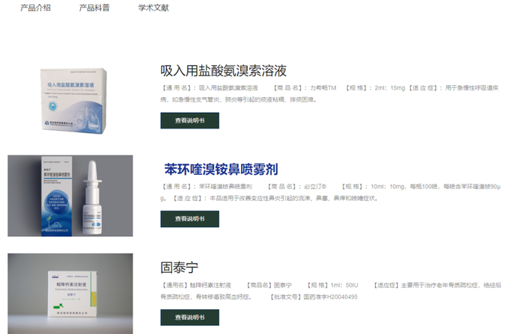Open the 产品介绍 tab
The width and height of the screenshot is (524, 334).
click(35, 7)
